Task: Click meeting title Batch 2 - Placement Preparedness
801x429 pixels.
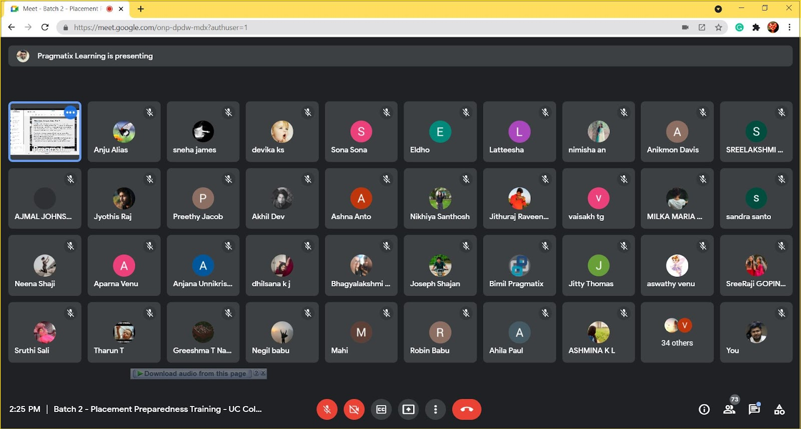Action: (x=157, y=409)
